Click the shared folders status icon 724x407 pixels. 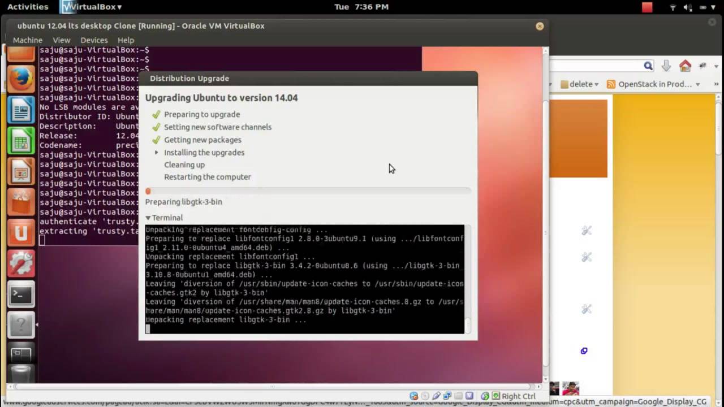[458, 396]
